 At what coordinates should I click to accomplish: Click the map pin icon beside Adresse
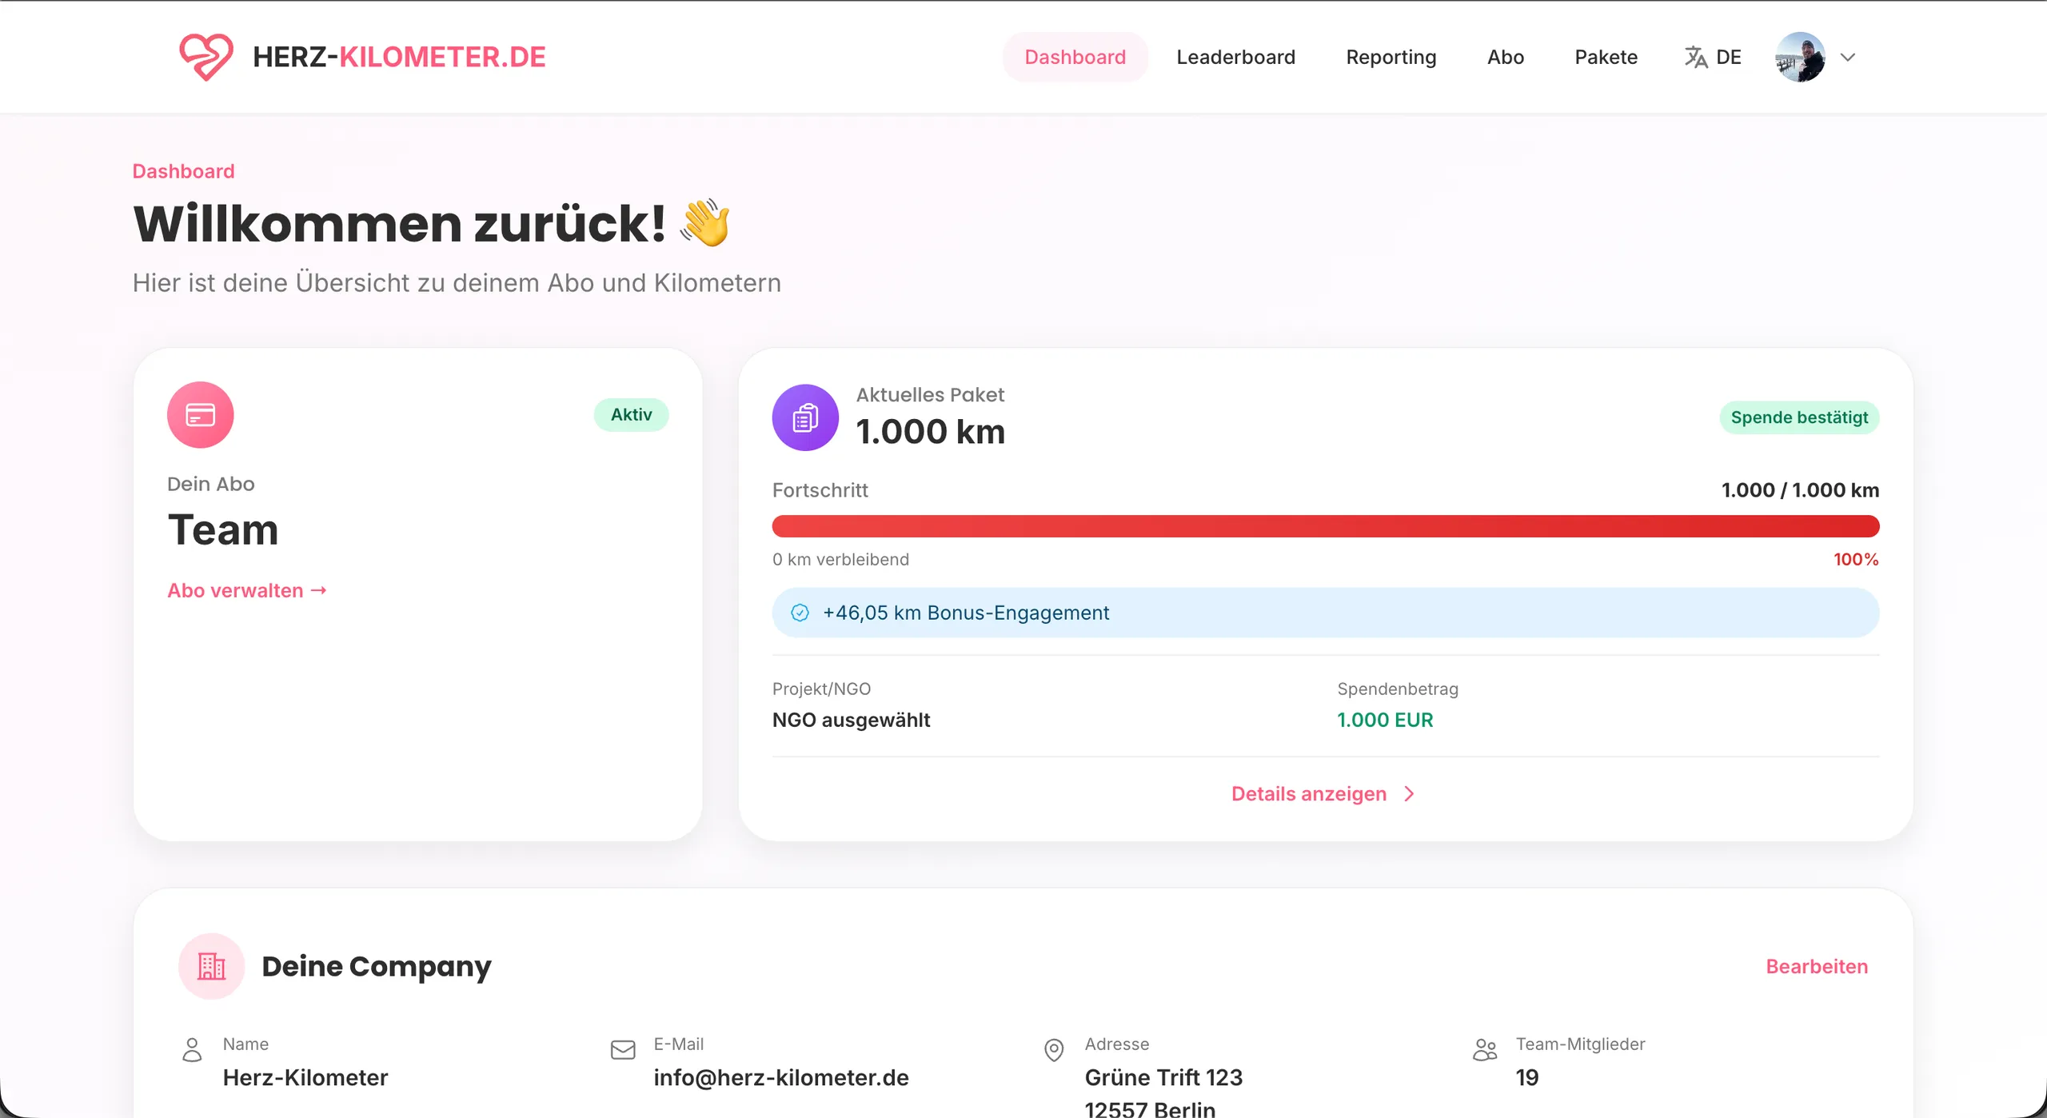click(1053, 1048)
